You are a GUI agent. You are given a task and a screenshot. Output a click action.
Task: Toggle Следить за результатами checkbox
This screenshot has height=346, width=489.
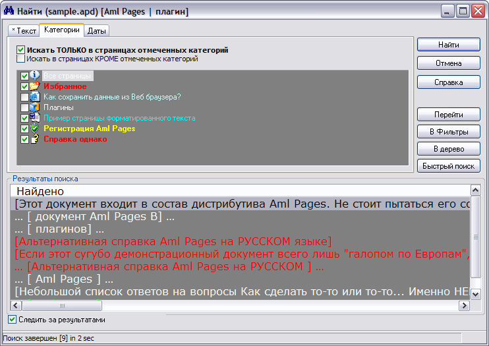pyautogui.click(x=12, y=320)
